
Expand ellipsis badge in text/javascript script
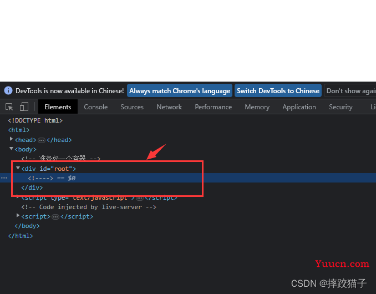pos(140,199)
